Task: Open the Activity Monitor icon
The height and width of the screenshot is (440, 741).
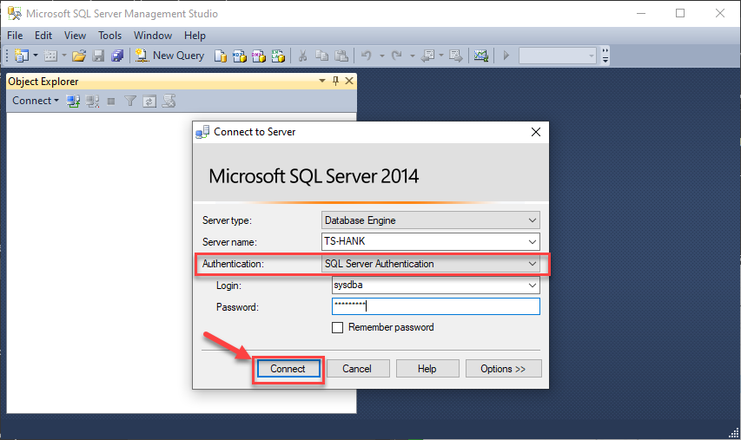Action: [481, 56]
